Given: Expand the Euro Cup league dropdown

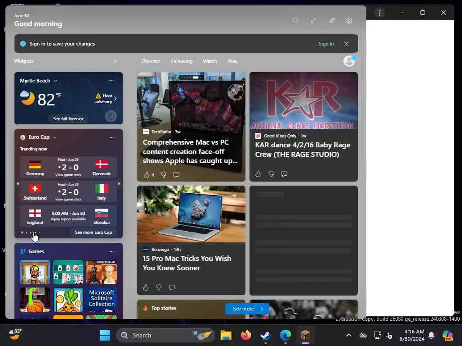Looking at the screenshot, I should pyautogui.click(x=55, y=137).
